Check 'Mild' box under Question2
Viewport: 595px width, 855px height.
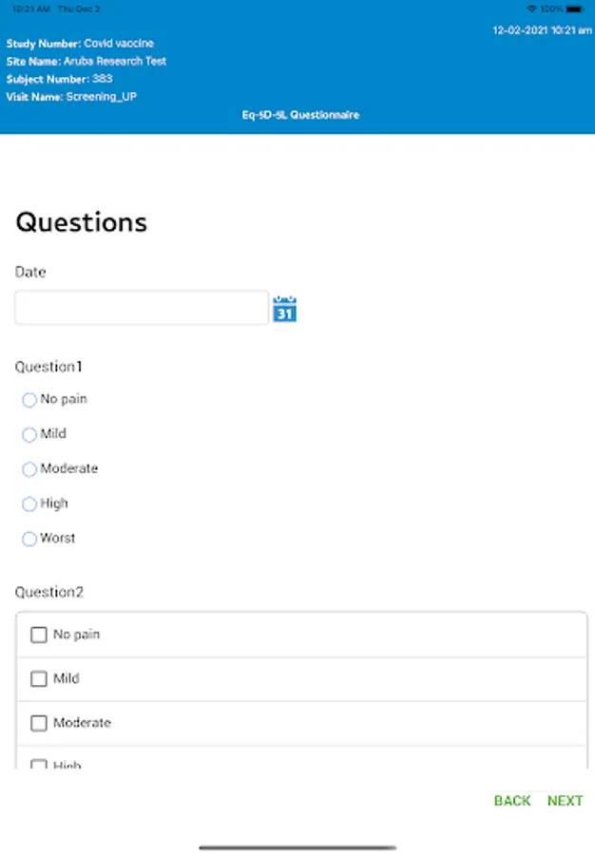(39, 679)
